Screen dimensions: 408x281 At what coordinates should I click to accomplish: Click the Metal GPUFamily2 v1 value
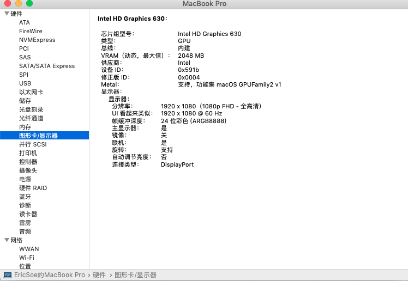tap(230, 84)
